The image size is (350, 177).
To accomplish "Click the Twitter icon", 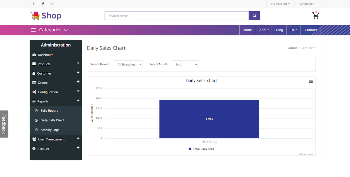I will (x=43, y=4).
